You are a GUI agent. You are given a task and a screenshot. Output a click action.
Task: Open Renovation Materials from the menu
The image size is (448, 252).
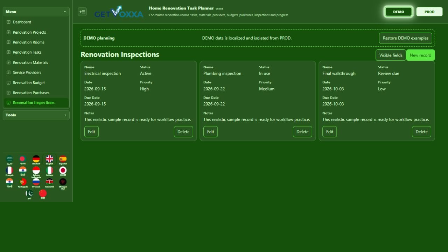pyautogui.click(x=36, y=62)
